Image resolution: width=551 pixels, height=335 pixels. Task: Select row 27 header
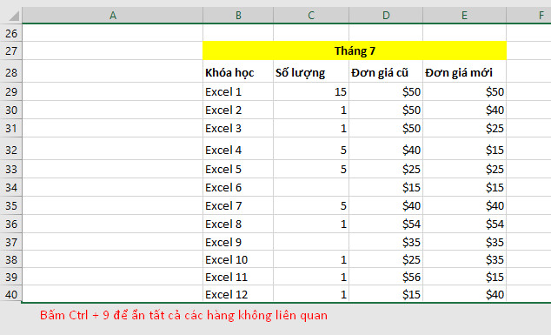click(11, 50)
